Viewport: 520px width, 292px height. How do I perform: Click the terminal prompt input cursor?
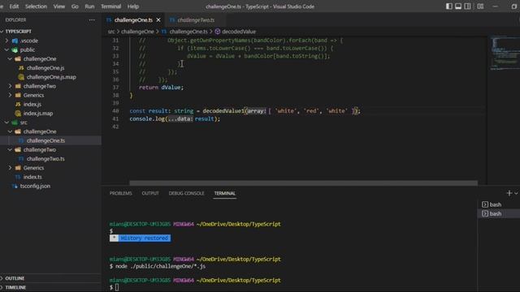117,288
